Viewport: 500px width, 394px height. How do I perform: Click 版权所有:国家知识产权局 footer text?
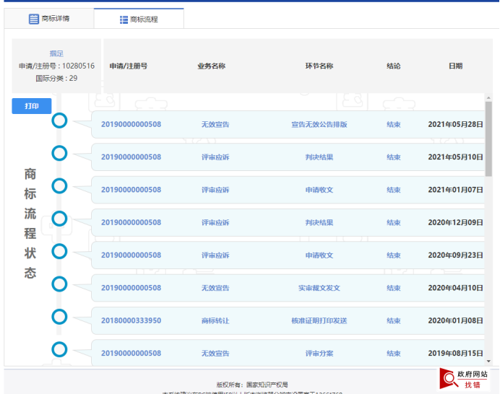pos(252,385)
